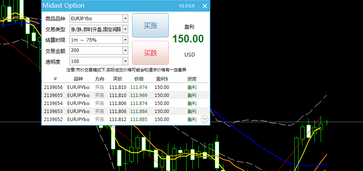Click the 进度 column header
This screenshot has height=171, width=363.
192,79
